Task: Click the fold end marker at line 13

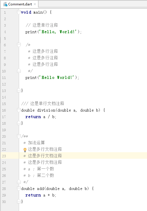Action: [19, 90]
